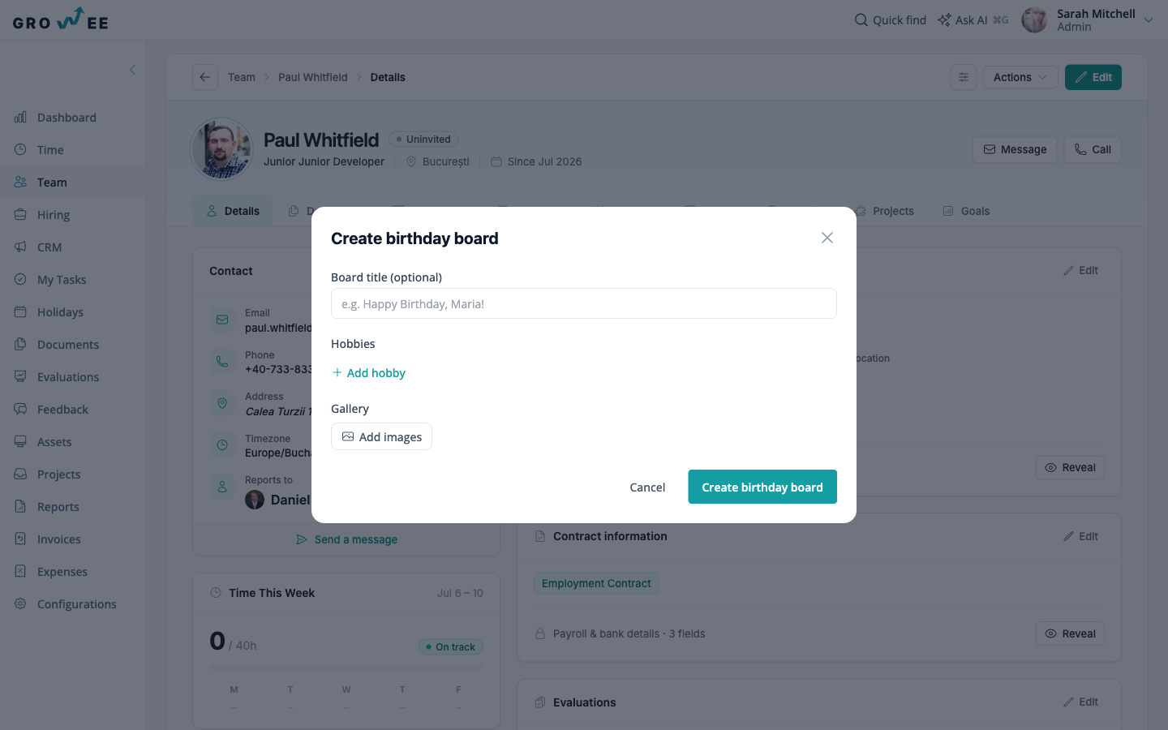Click the Add hobby link
The height and width of the screenshot is (730, 1168).
tap(368, 373)
